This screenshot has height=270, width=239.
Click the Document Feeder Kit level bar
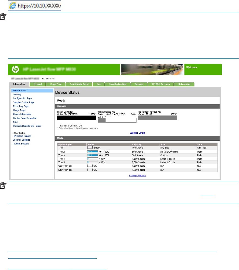click(158, 118)
